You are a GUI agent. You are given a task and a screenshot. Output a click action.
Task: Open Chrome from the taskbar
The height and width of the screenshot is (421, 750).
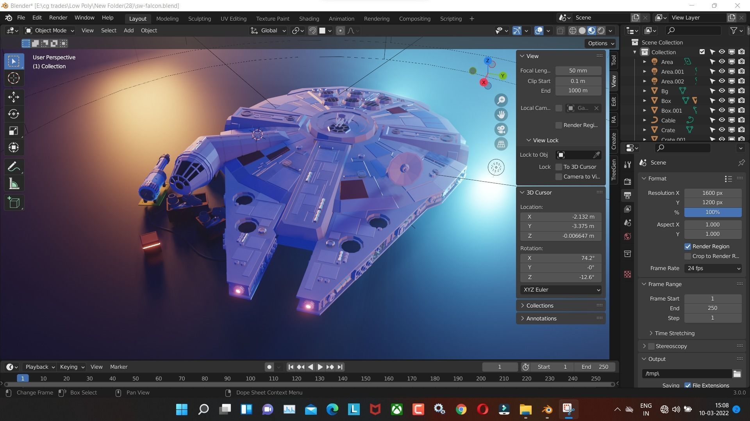point(461,409)
